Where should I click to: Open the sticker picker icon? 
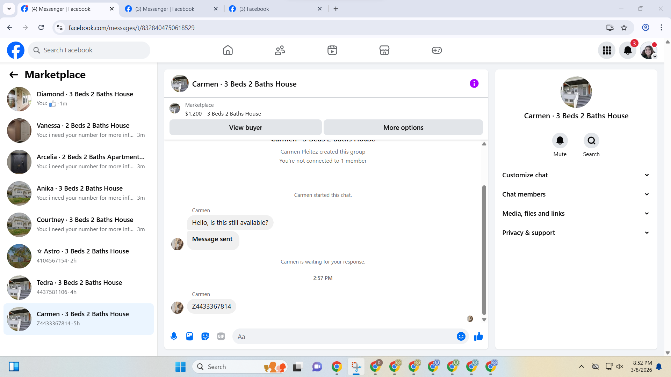205,337
